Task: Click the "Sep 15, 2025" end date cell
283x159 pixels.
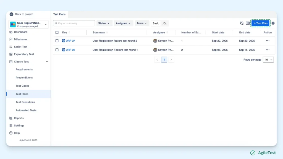Action: (x=247, y=50)
